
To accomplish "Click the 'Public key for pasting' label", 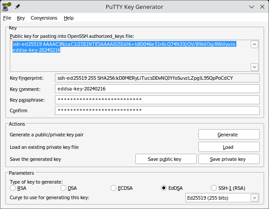I will [x=72, y=36].
